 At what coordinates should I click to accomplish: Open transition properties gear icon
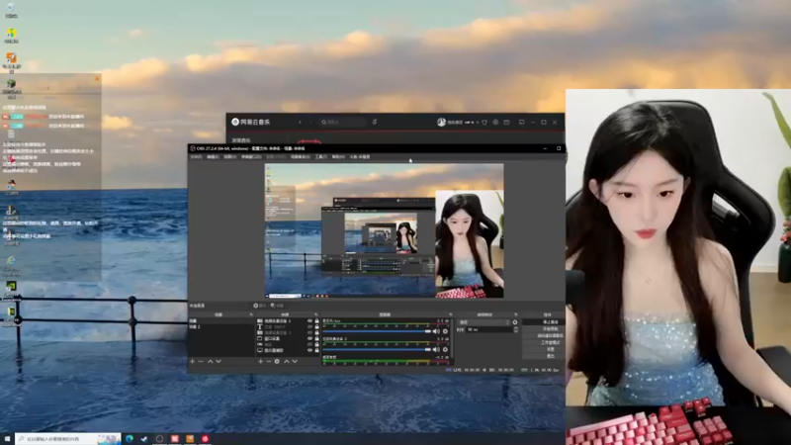(x=514, y=322)
